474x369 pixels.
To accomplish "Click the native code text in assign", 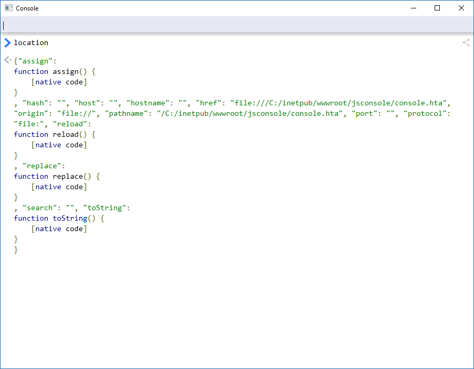I will click(x=59, y=82).
